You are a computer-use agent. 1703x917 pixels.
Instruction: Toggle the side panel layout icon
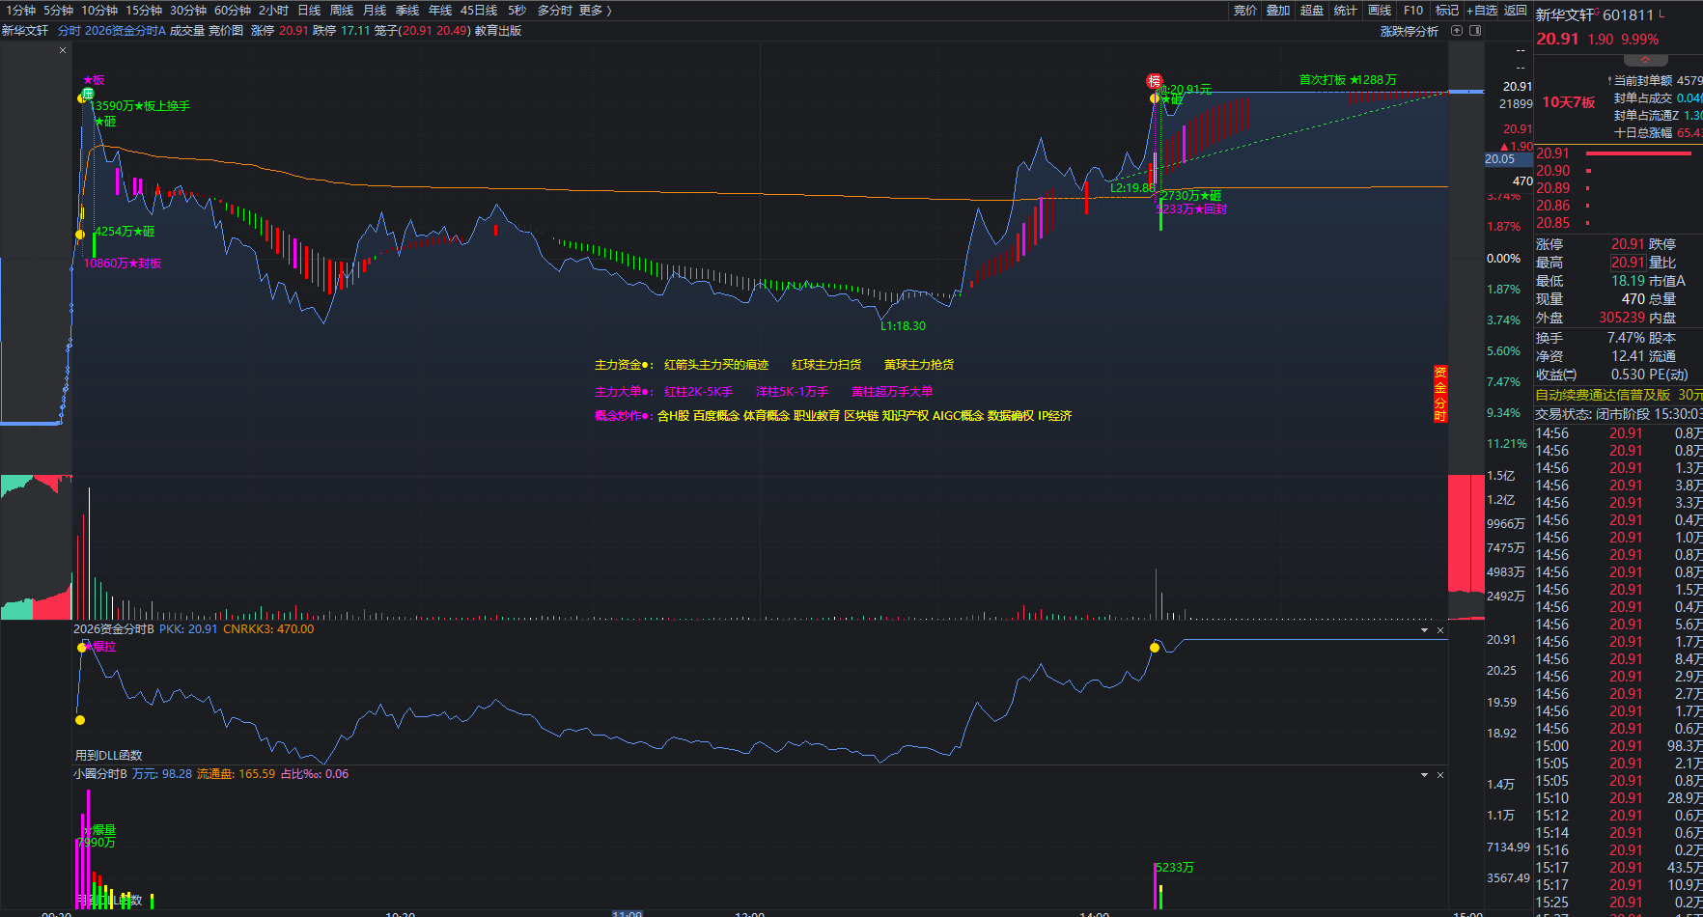click(x=1475, y=31)
